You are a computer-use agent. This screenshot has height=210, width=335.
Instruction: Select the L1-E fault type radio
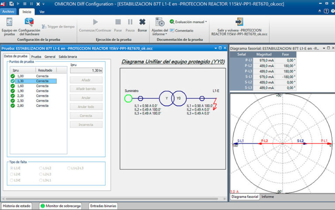click(x=12, y=168)
